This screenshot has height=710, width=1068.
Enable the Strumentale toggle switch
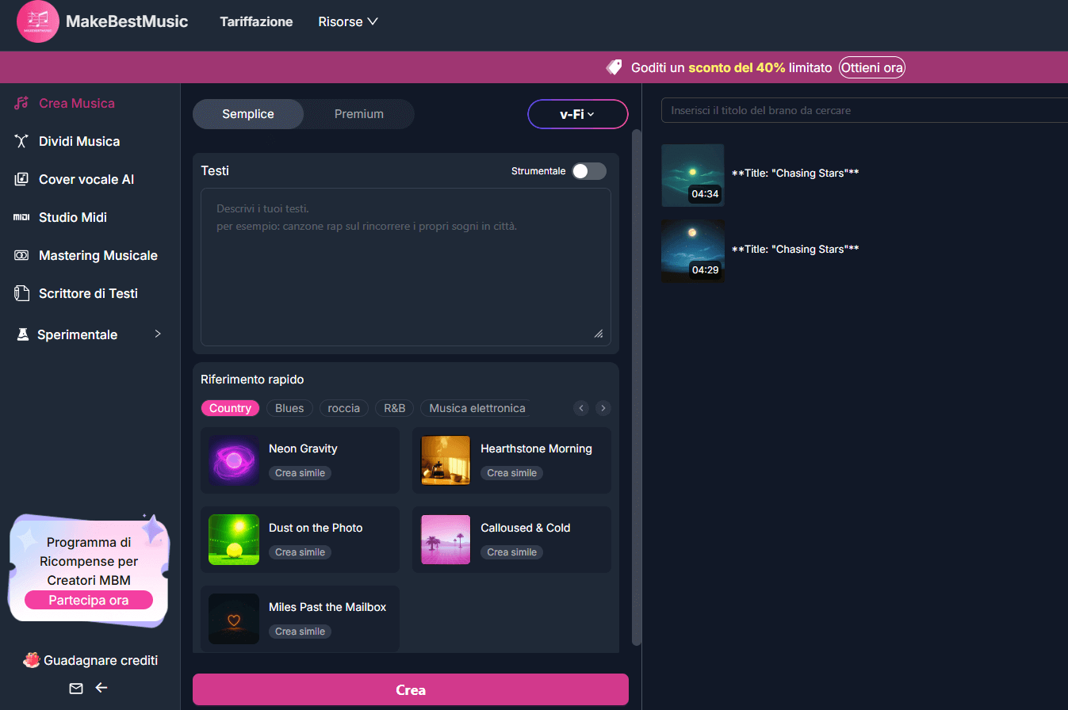coord(588,171)
